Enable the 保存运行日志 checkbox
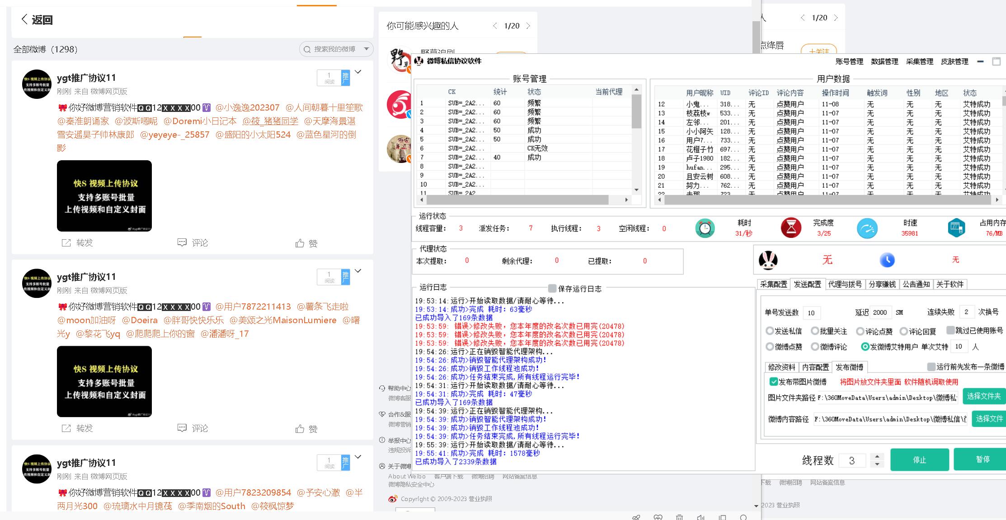Viewport: 1006px width, 520px height. pyautogui.click(x=552, y=288)
